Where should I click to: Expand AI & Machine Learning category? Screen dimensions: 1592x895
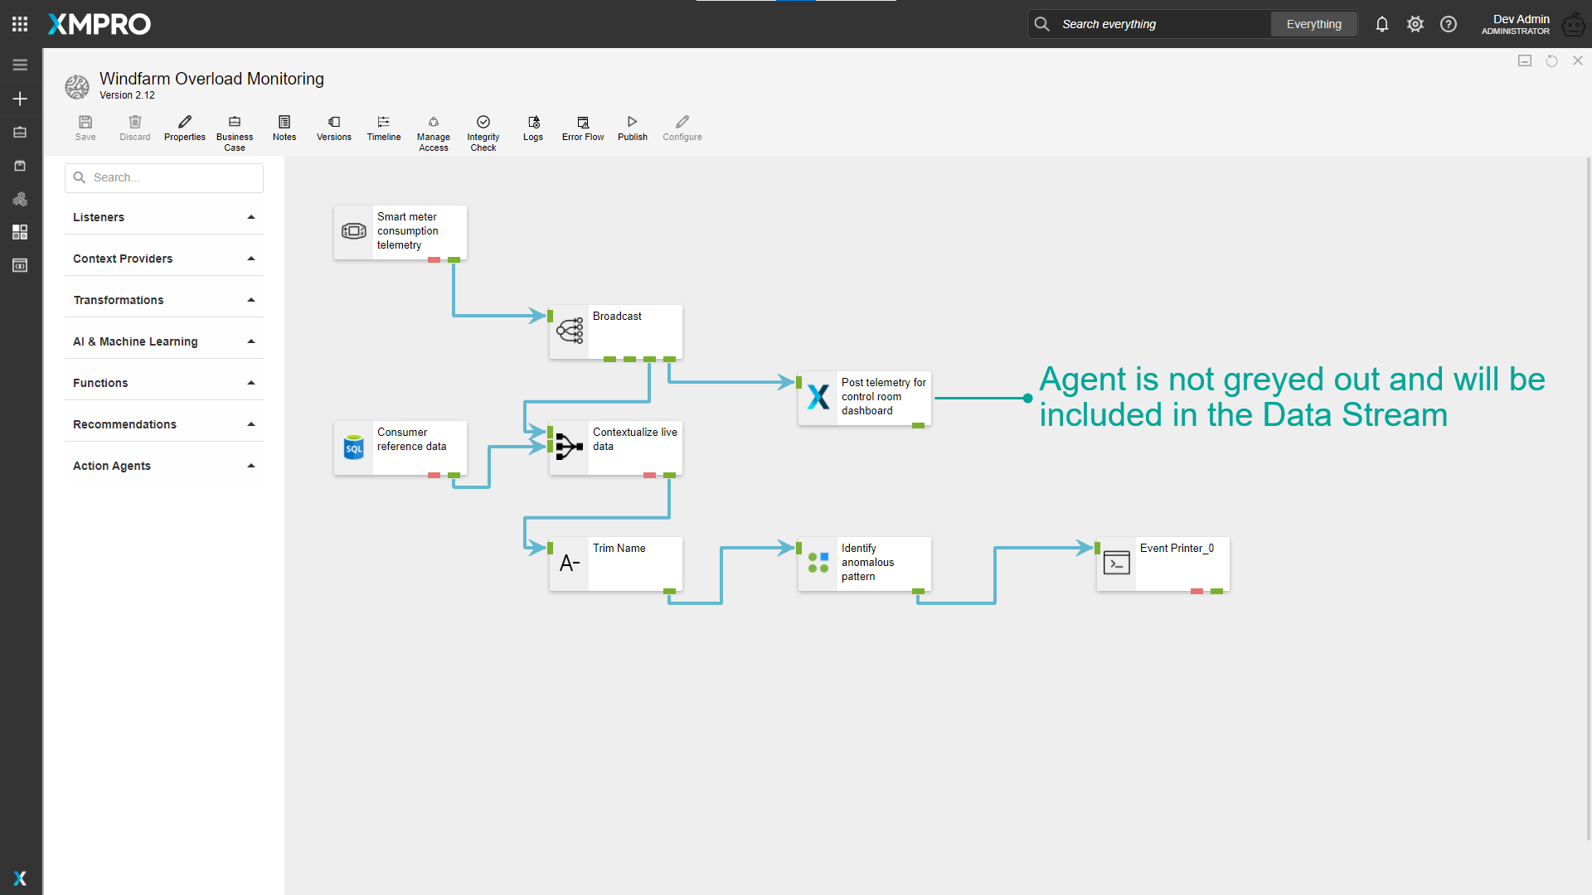pyautogui.click(x=164, y=341)
